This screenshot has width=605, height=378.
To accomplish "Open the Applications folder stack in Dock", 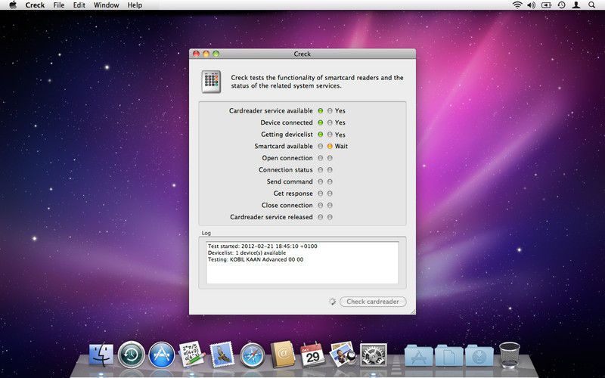I will [419, 355].
